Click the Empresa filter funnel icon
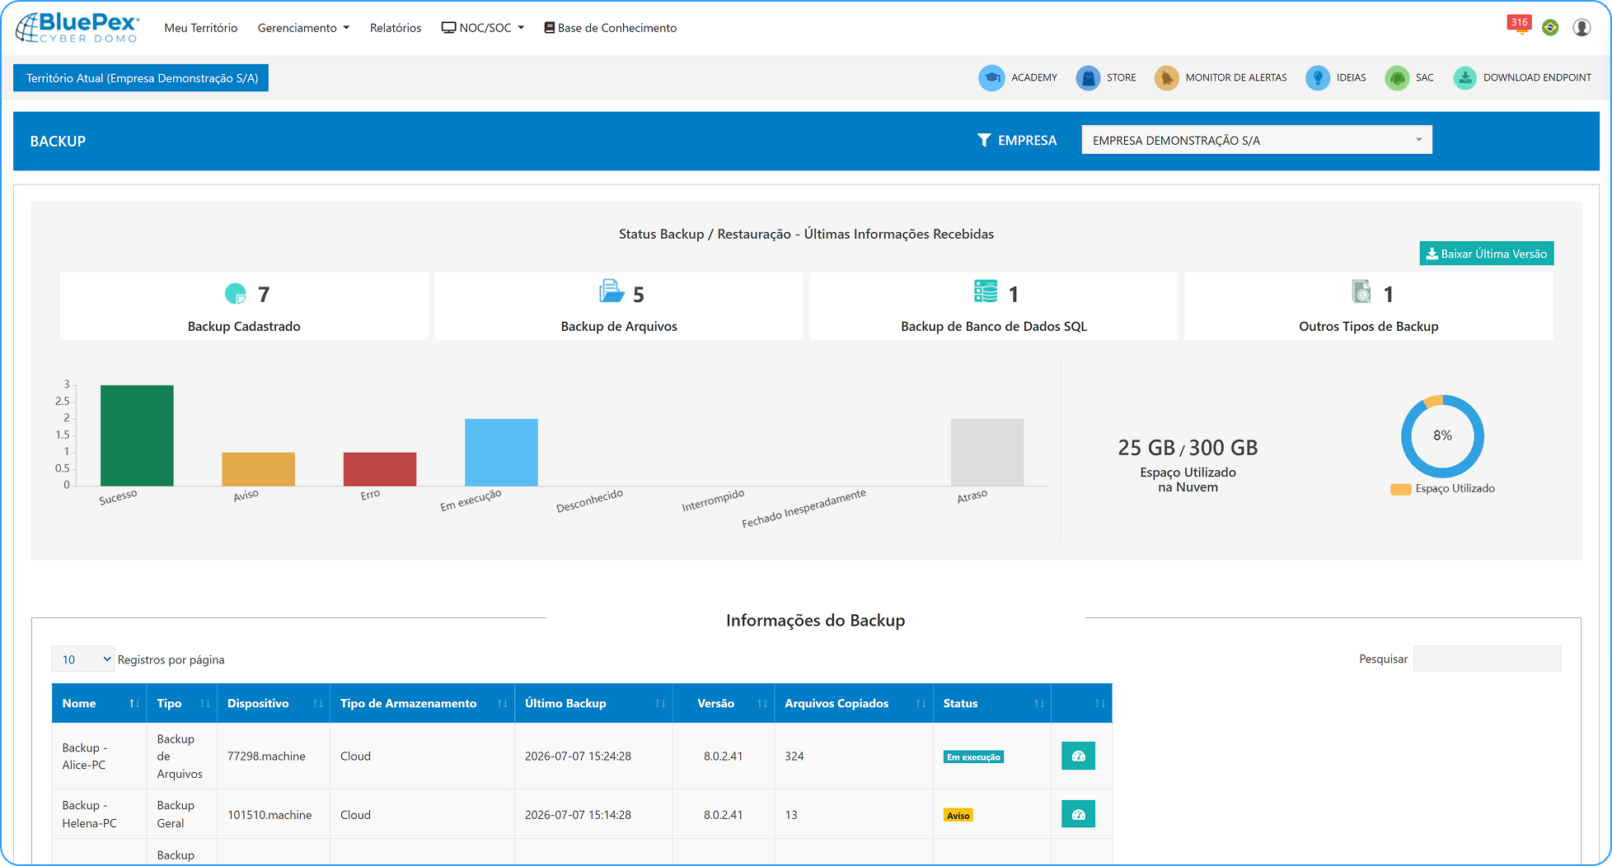The height and width of the screenshot is (866, 1612). (x=984, y=140)
